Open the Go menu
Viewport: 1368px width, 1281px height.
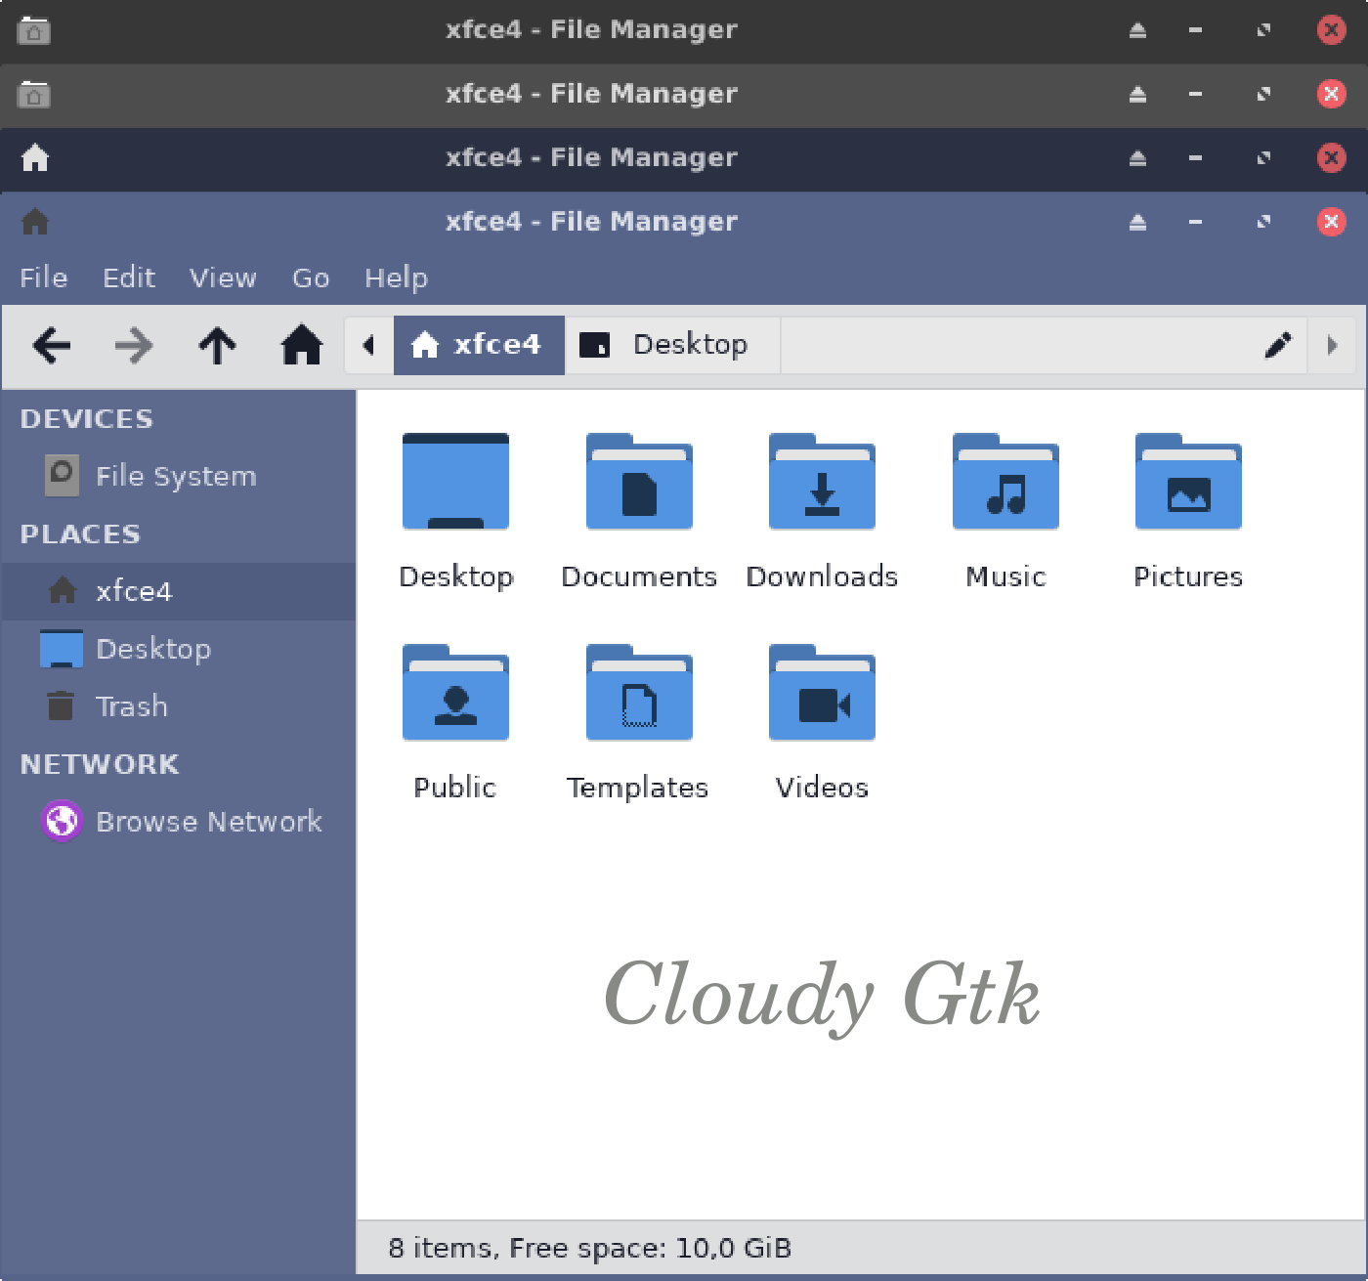pyautogui.click(x=311, y=278)
